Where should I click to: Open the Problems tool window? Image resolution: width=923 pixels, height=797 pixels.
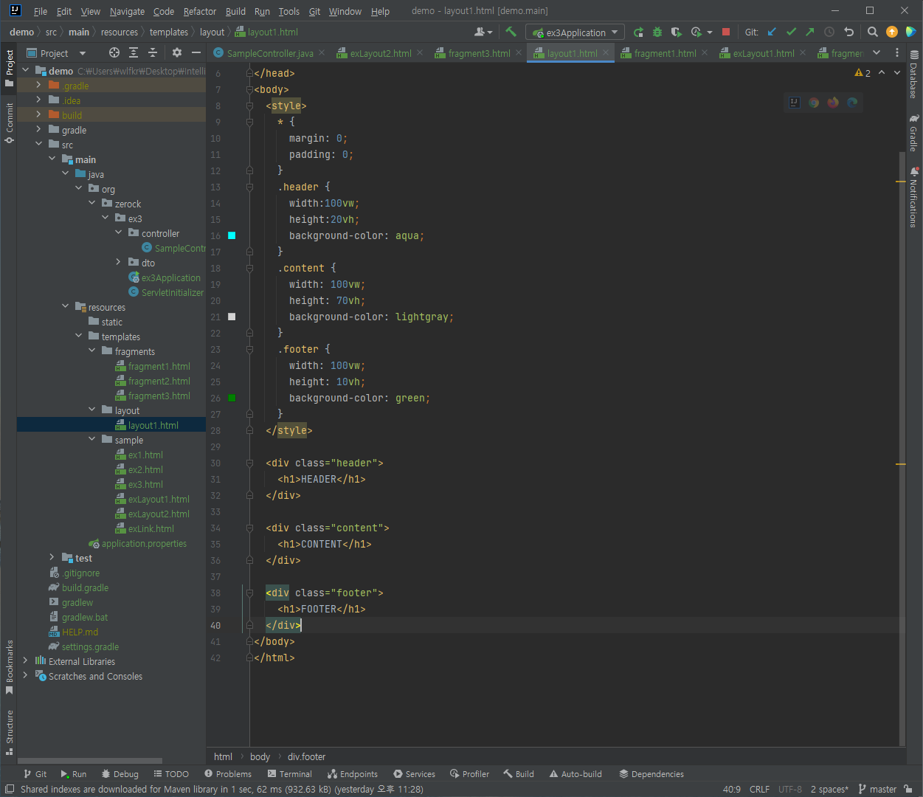coord(228,774)
